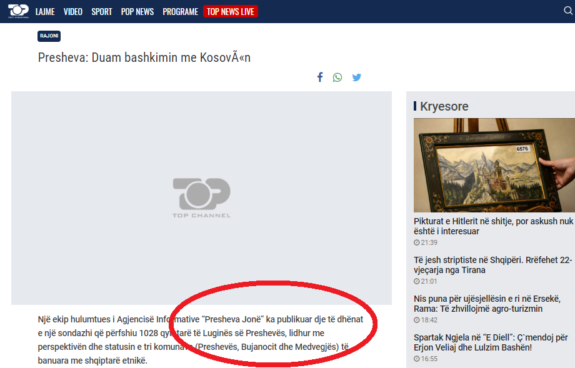Open the striptiste në Shqipëri article
The width and height of the screenshot is (575, 368).
[x=492, y=265]
